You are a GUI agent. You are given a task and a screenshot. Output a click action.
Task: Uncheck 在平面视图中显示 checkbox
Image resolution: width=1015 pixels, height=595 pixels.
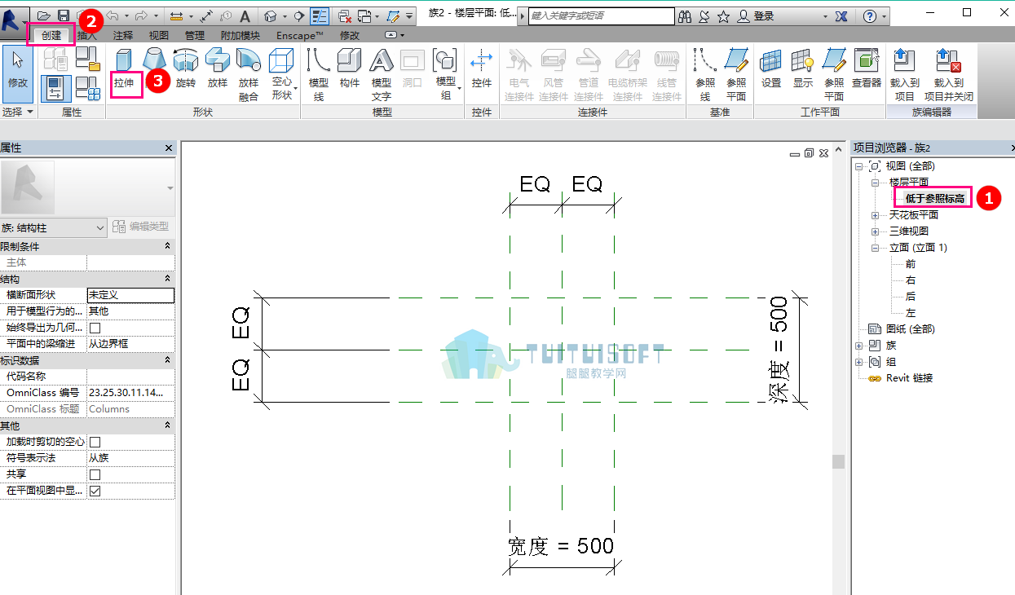(95, 491)
